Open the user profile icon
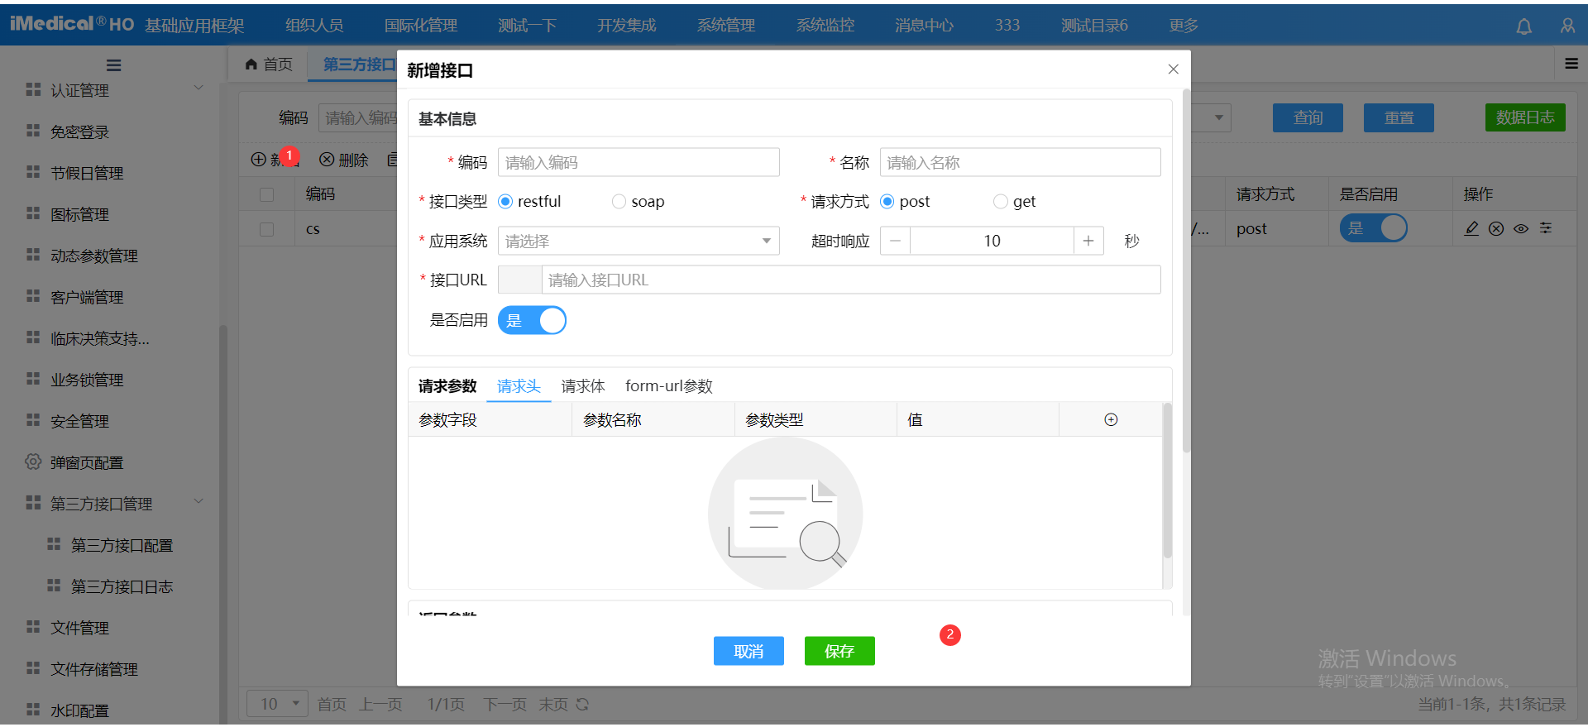The height and width of the screenshot is (727, 1588). [1567, 26]
